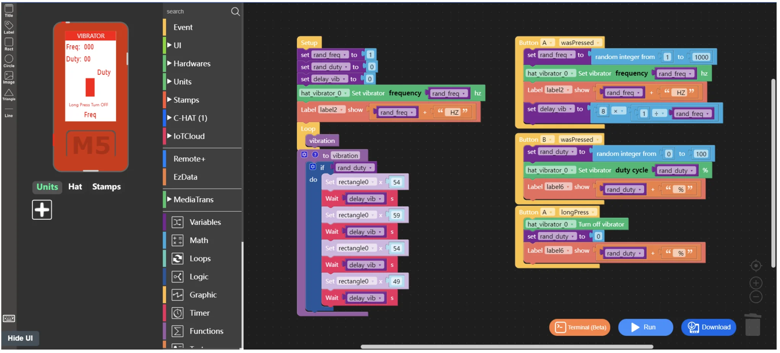Click the trash can icon
This screenshot has width=780, height=353.
(753, 324)
